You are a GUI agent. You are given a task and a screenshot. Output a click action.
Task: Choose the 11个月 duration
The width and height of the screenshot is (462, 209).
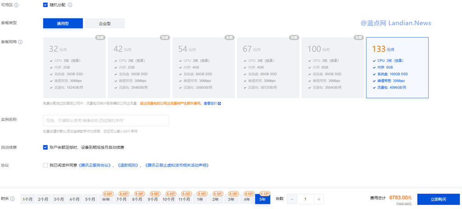pyautogui.click(x=184, y=199)
